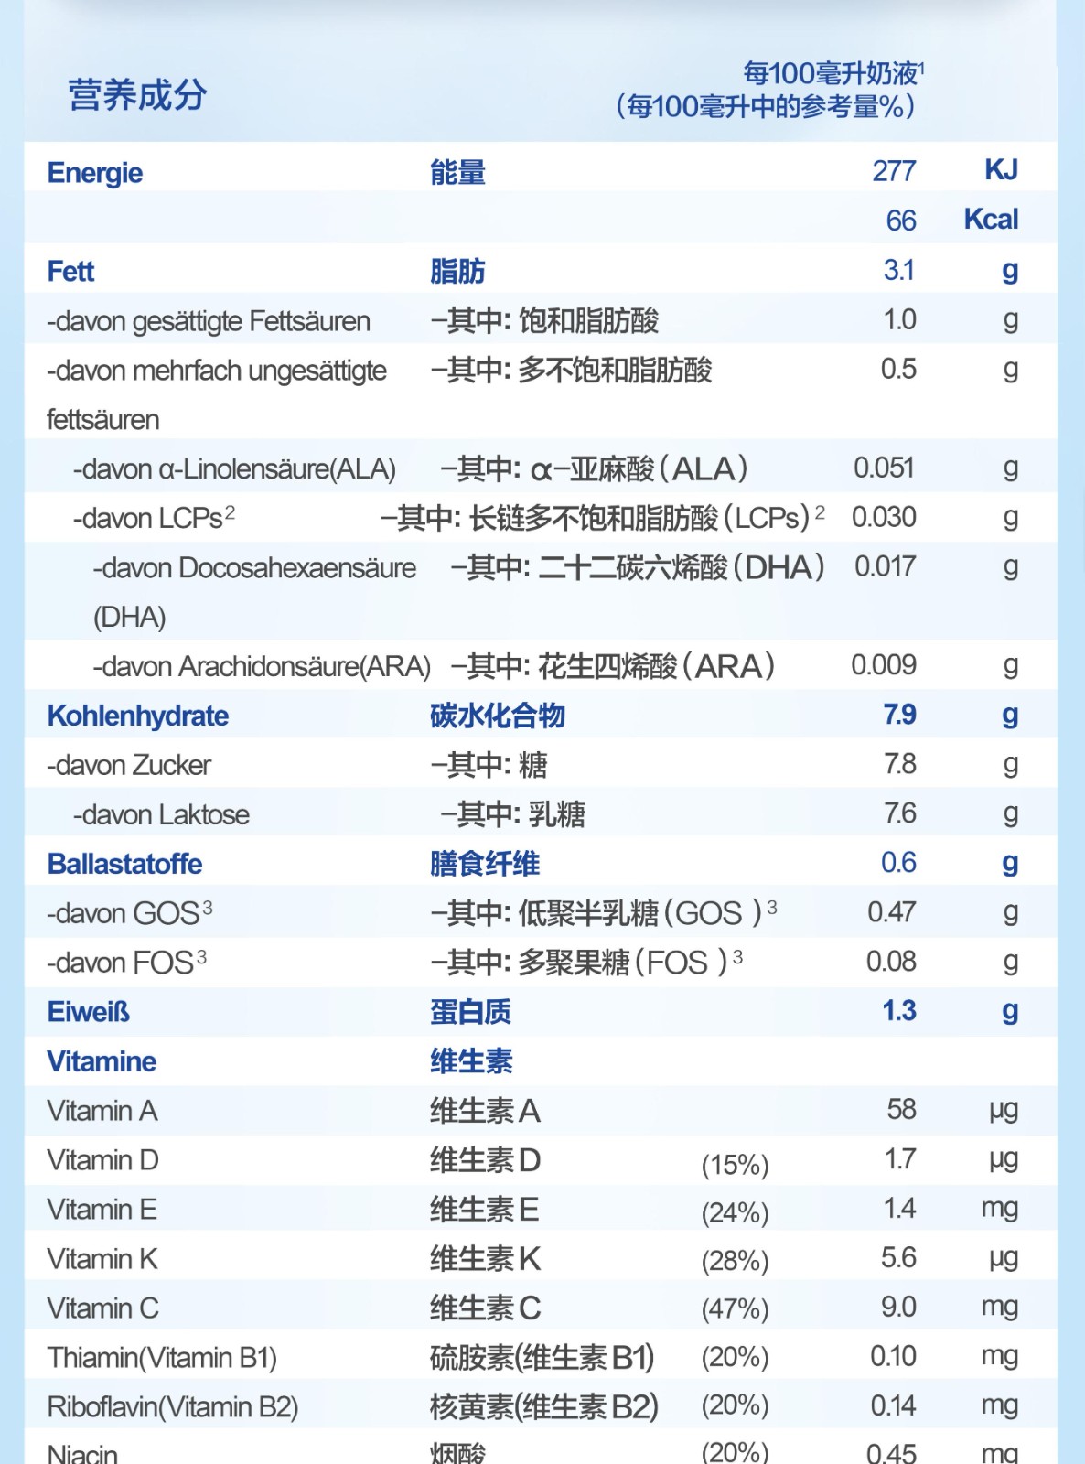Click the α-Linolensäure(ALA) row label

pyautogui.click(x=234, y=469)
